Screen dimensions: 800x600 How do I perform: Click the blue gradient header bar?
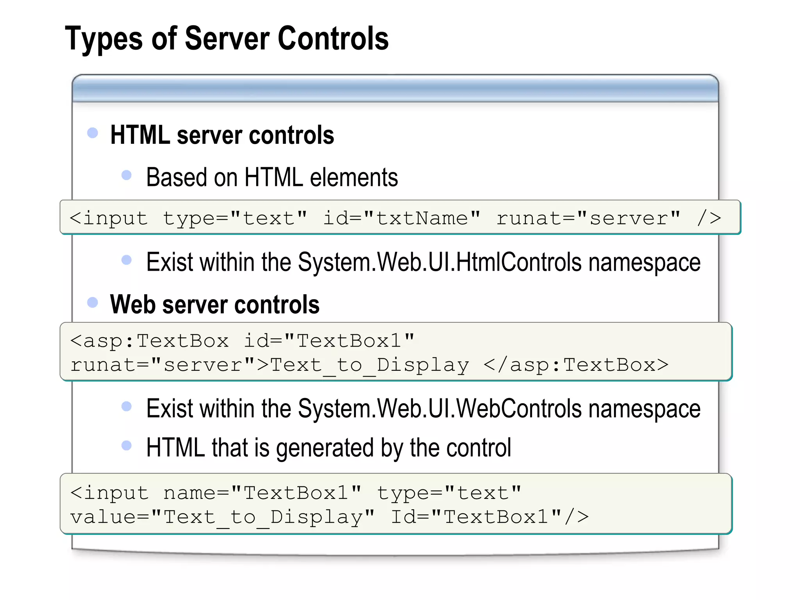[x=395, y=89]
